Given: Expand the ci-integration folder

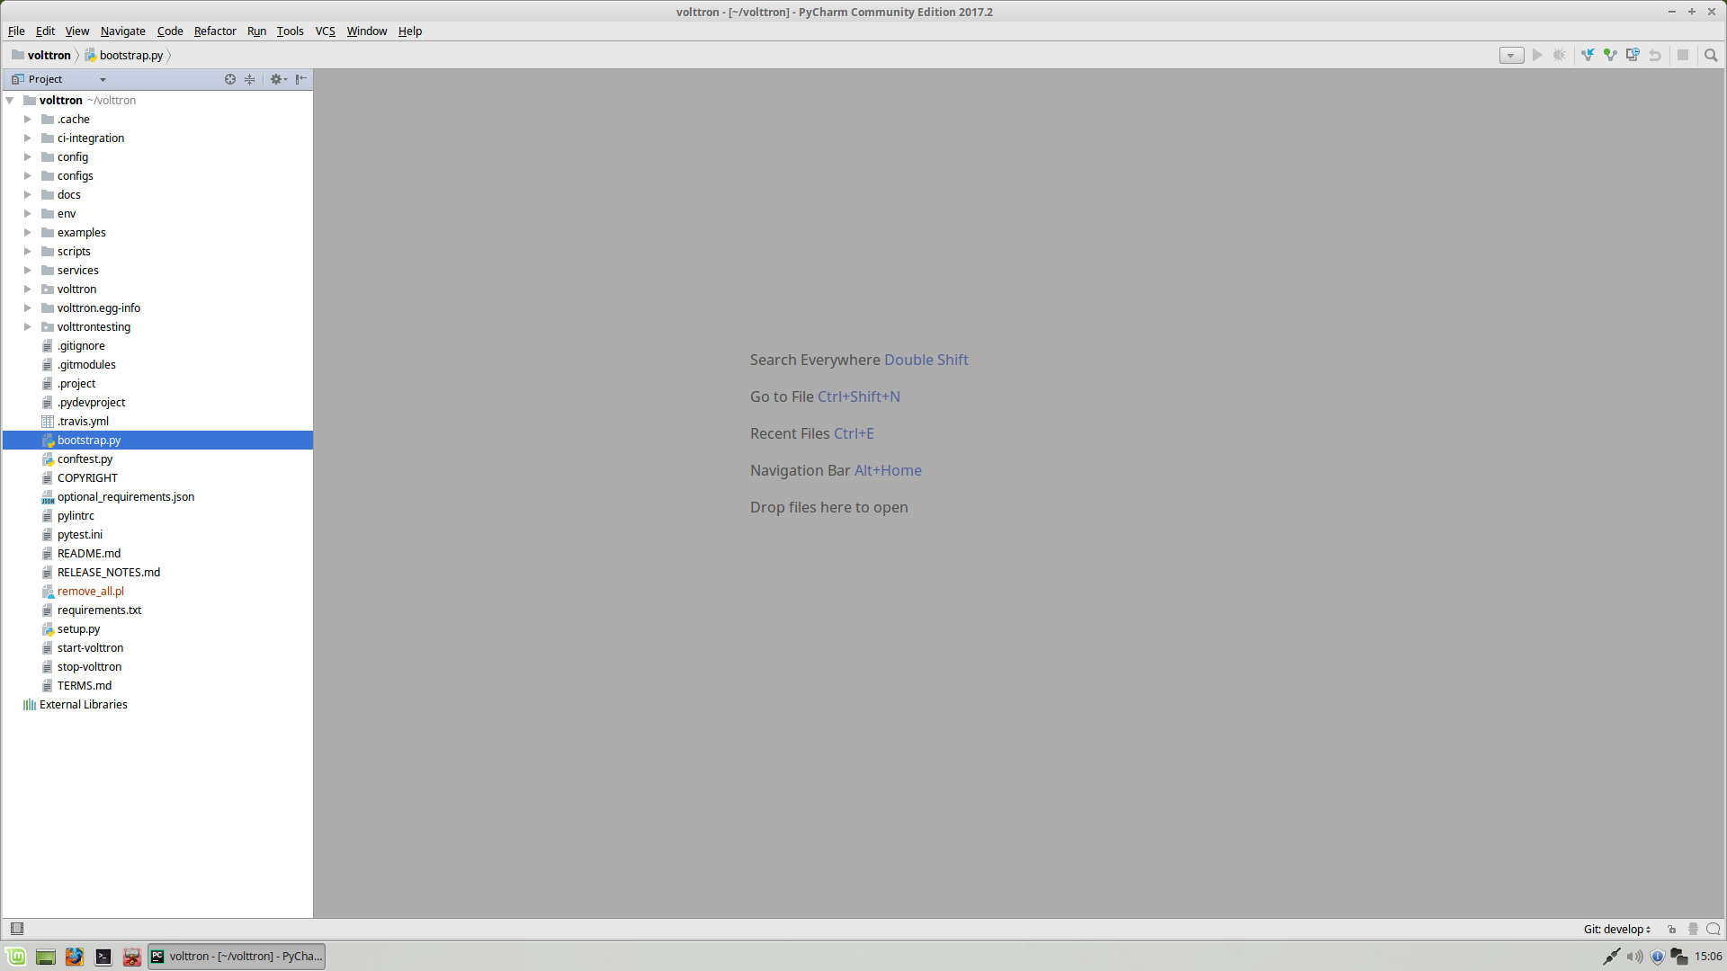Looking at the screenshot, I should [28, 138].
